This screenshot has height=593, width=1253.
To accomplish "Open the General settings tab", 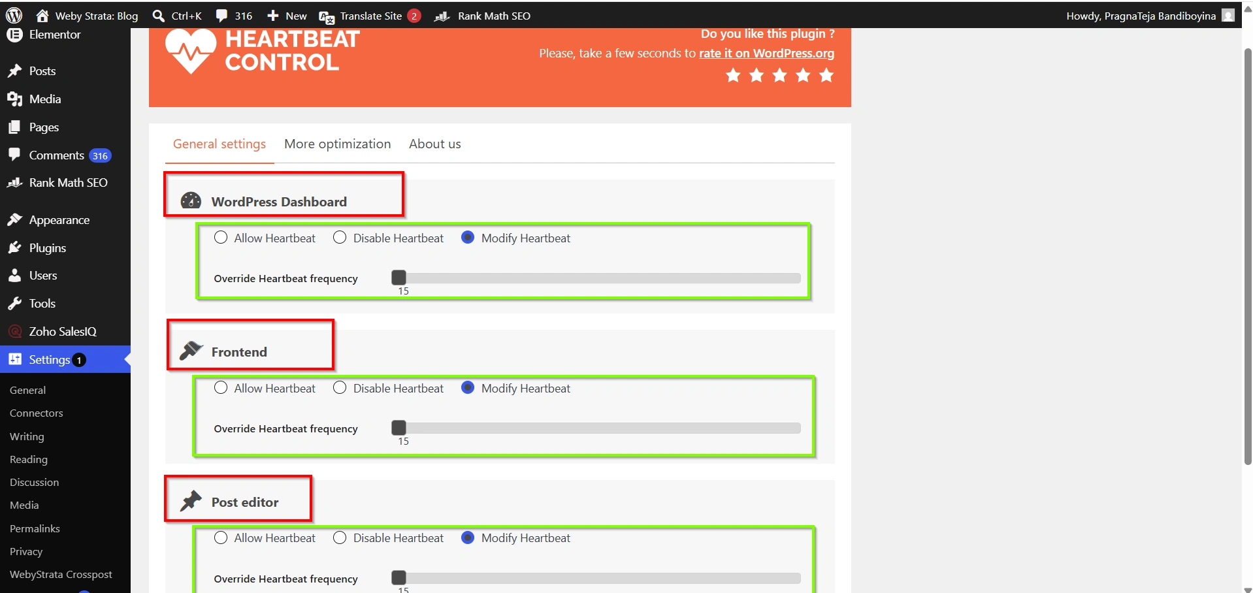I will (x=220, y=144).
